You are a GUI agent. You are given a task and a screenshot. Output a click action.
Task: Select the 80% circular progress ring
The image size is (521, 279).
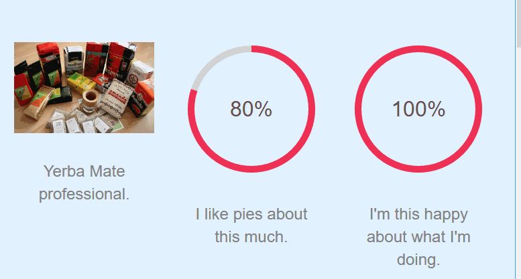pos(251,109)
